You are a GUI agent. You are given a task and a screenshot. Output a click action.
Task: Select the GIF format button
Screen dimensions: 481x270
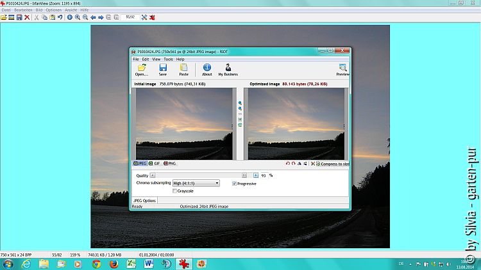click(154, 164)
